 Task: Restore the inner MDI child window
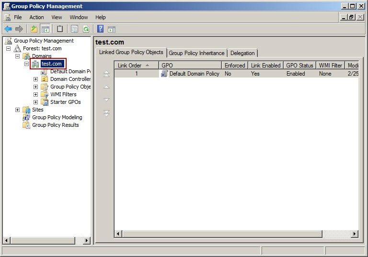(351, 17)
